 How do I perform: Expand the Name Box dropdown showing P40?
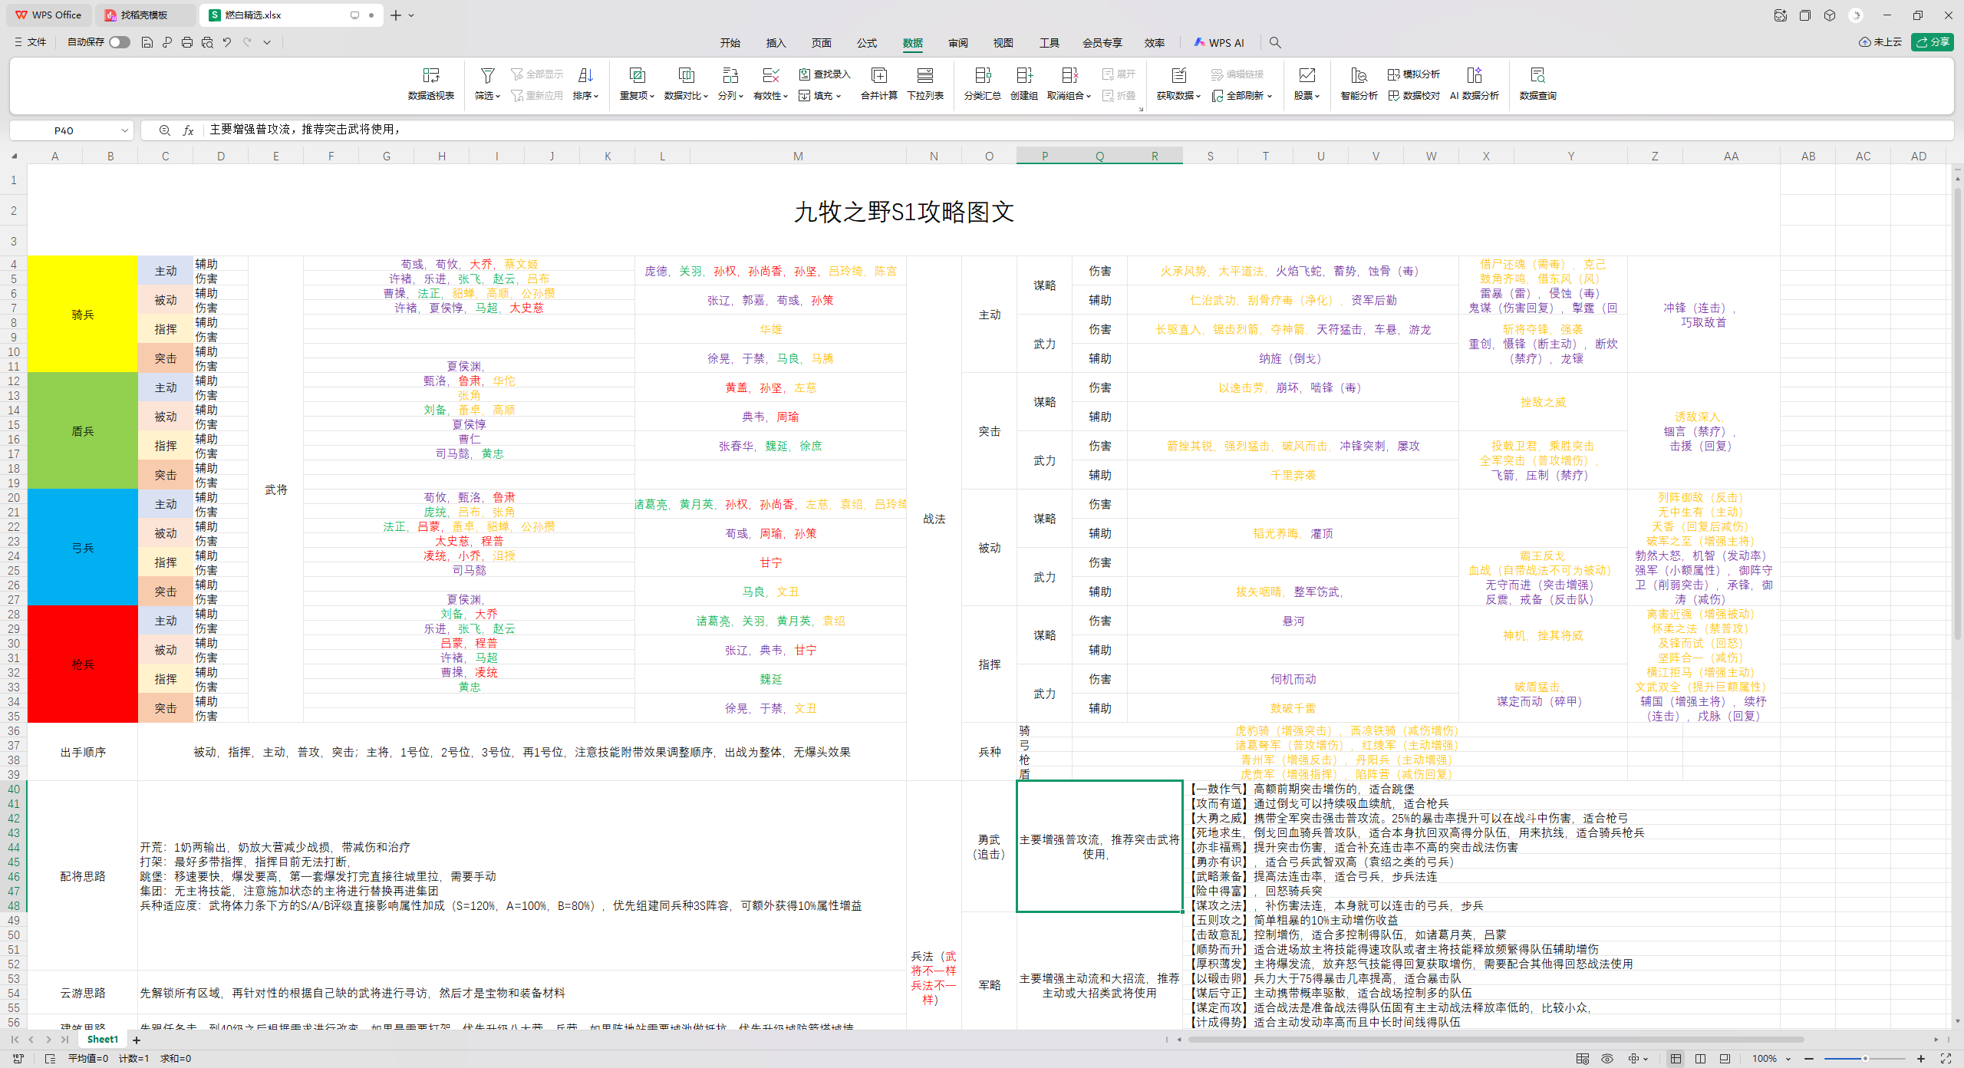[x=125, y=130]
